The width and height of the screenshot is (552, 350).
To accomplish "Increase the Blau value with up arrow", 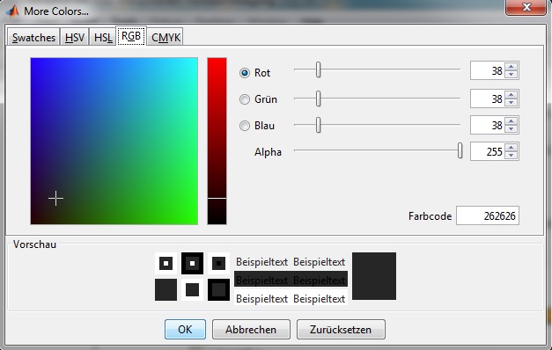I will [x=512, y=121].
